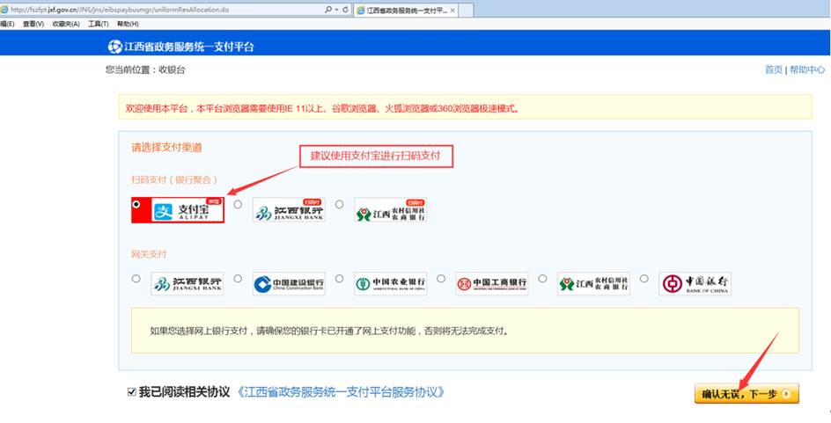Click the Jiangxi Bank scan-pay logo
The width and height of the screenshot is (831, 423).
tap(288, 209)
